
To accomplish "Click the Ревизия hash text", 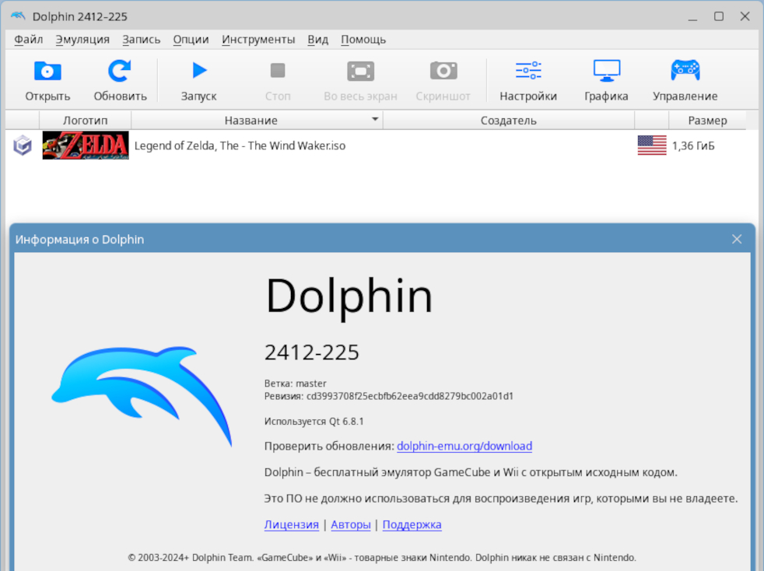I will tap(389, 396).
